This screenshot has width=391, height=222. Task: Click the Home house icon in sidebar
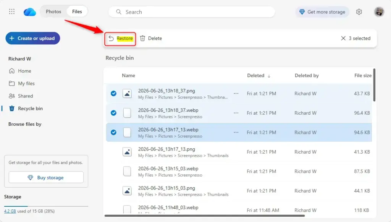(12, 71)
